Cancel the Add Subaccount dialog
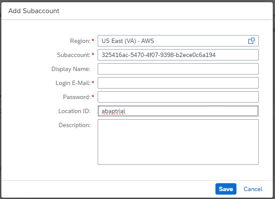Image resolution: width=275 pixels, height=199 pixels. point(253,189)
